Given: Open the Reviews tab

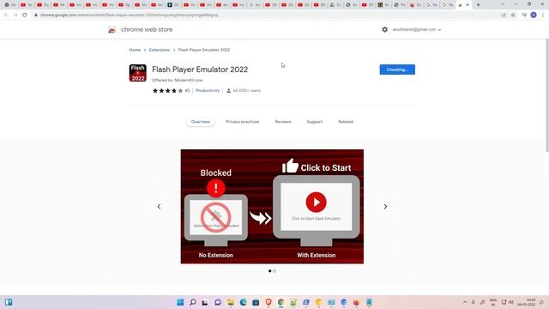Looking at the screenshot, I should pyautogui.click(x=283, y=122).
